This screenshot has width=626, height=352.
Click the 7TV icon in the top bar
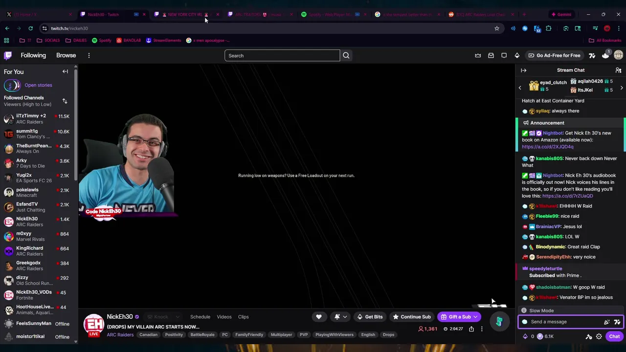pyautogui.click(x=592, y=55)
